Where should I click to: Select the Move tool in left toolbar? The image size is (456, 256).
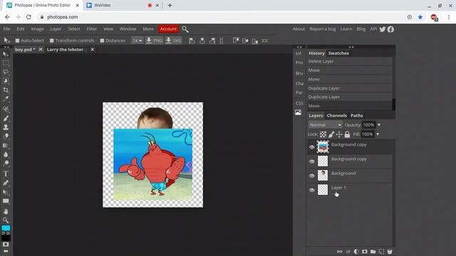(x=5, y=54)
